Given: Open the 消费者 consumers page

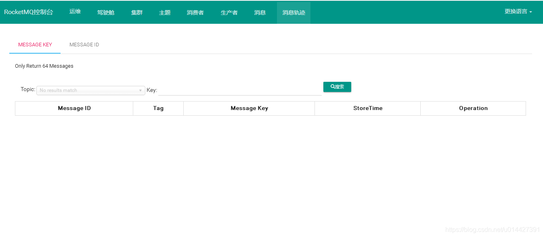Looking at the screenshot, I should pyautogui.click(x=195, y=12).
